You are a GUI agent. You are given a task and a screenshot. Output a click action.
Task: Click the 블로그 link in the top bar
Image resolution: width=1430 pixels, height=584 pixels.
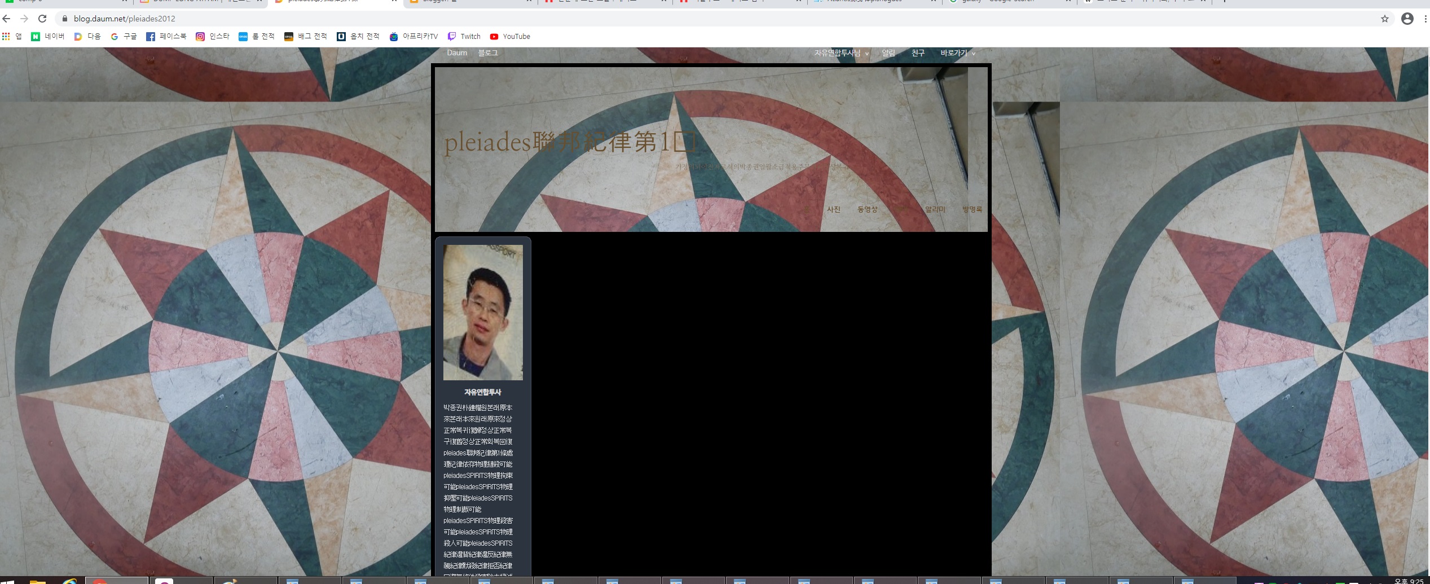point(488,52)
